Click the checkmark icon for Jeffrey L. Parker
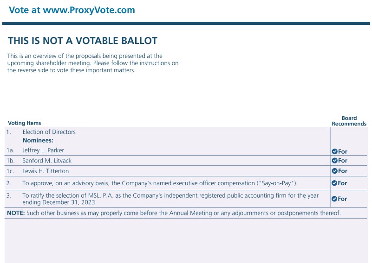 [x=334, y=151]
